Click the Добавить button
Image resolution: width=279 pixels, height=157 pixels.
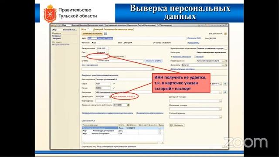click(177, 125)
